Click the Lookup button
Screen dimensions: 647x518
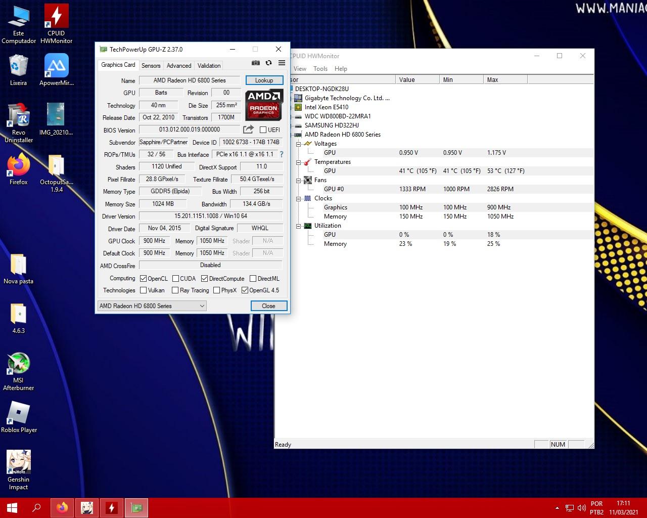click(x=264, y=80)
